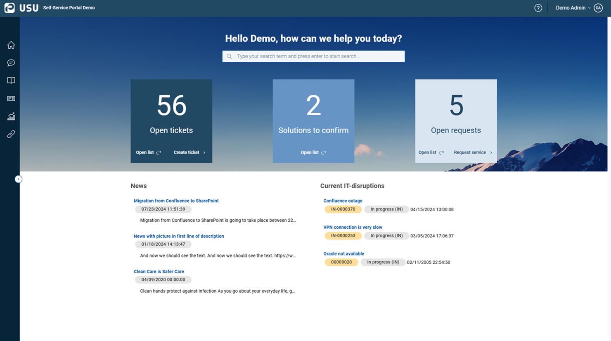Click In progress status of Oracle not available
The image size is (611, 341).
[x=383, y=262]
